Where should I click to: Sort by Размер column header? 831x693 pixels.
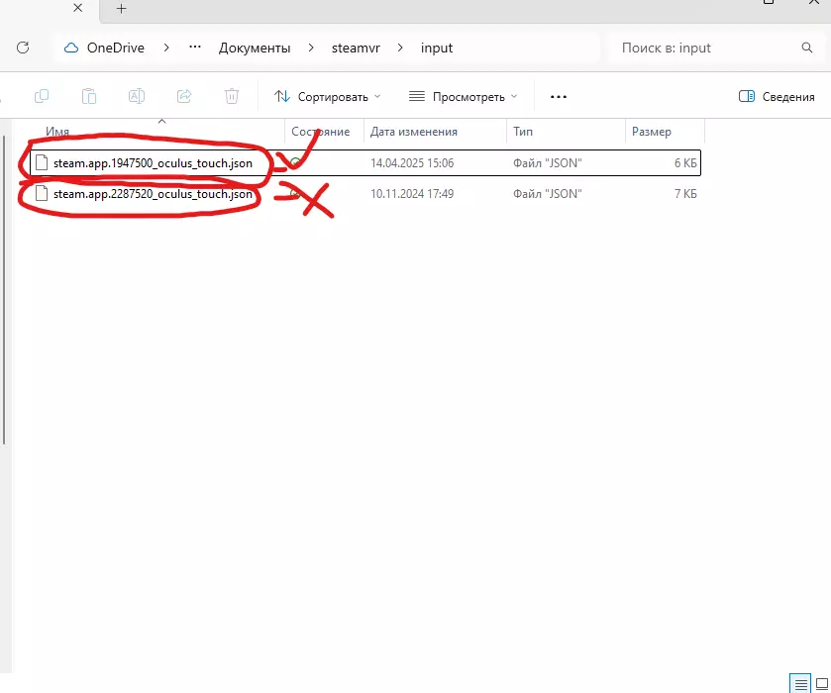[x=652, y=132]
